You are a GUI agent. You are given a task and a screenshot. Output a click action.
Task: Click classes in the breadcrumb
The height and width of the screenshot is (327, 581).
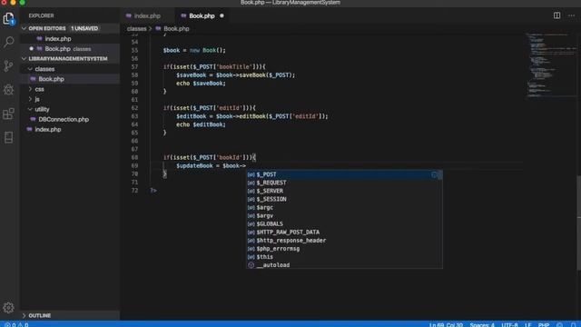click(x=136, y=28)
